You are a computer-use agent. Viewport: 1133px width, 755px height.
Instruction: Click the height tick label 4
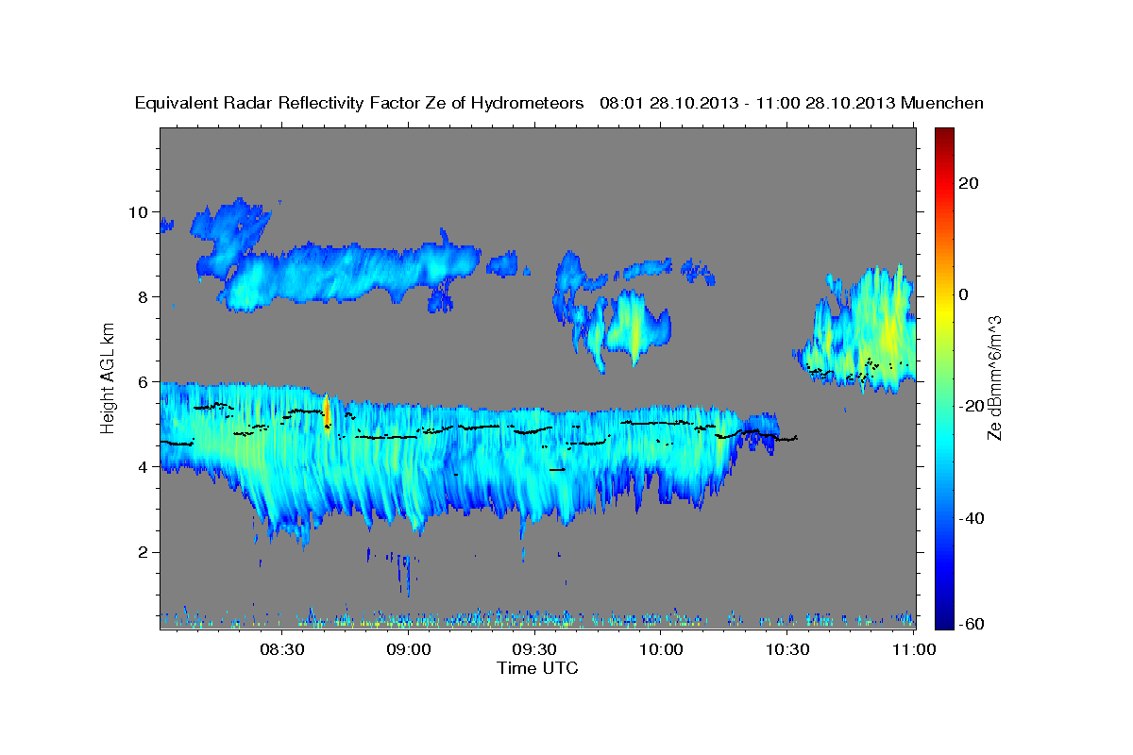(144, 466)
